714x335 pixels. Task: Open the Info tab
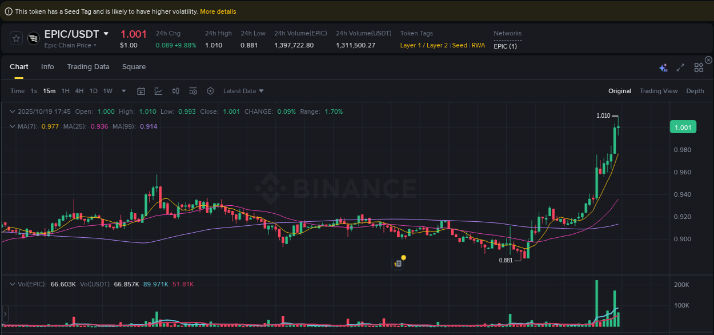pos(47,67)
